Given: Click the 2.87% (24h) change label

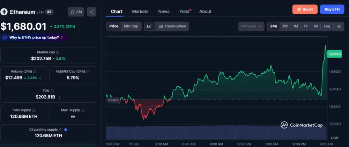Looking at the screenshot, I should pos(62,26).
